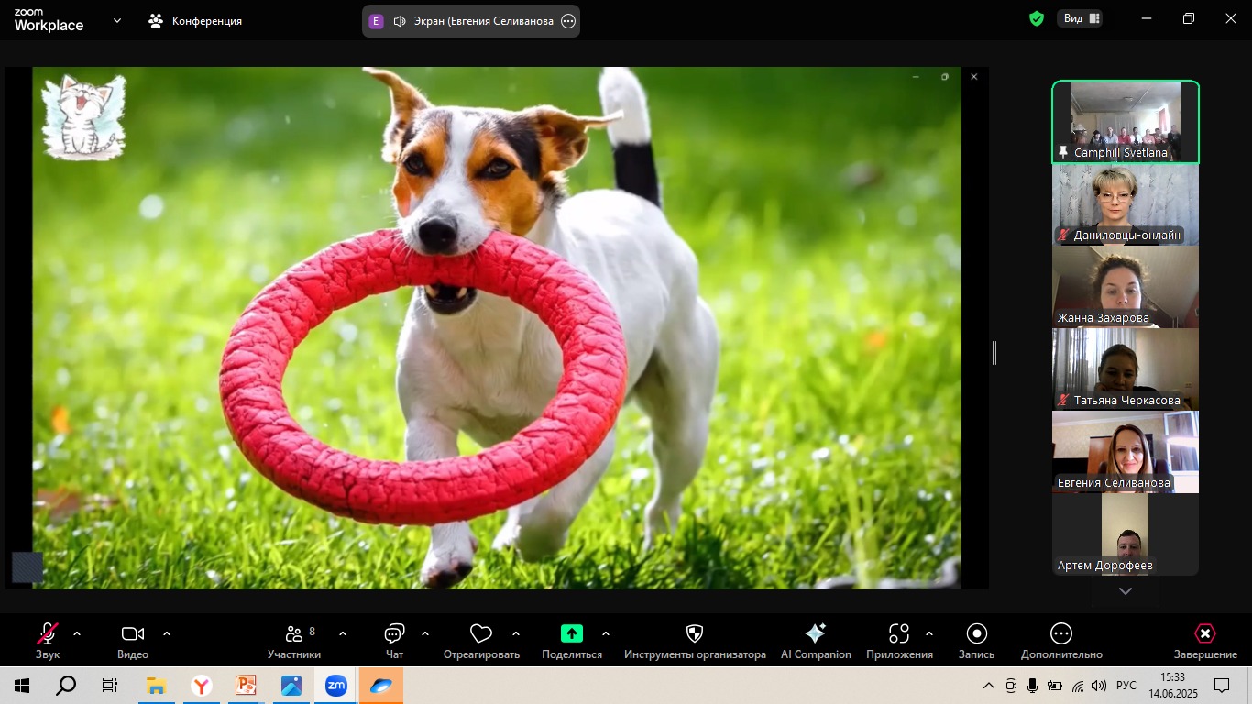Open the Chat panel icon

(x=394, y=634)
